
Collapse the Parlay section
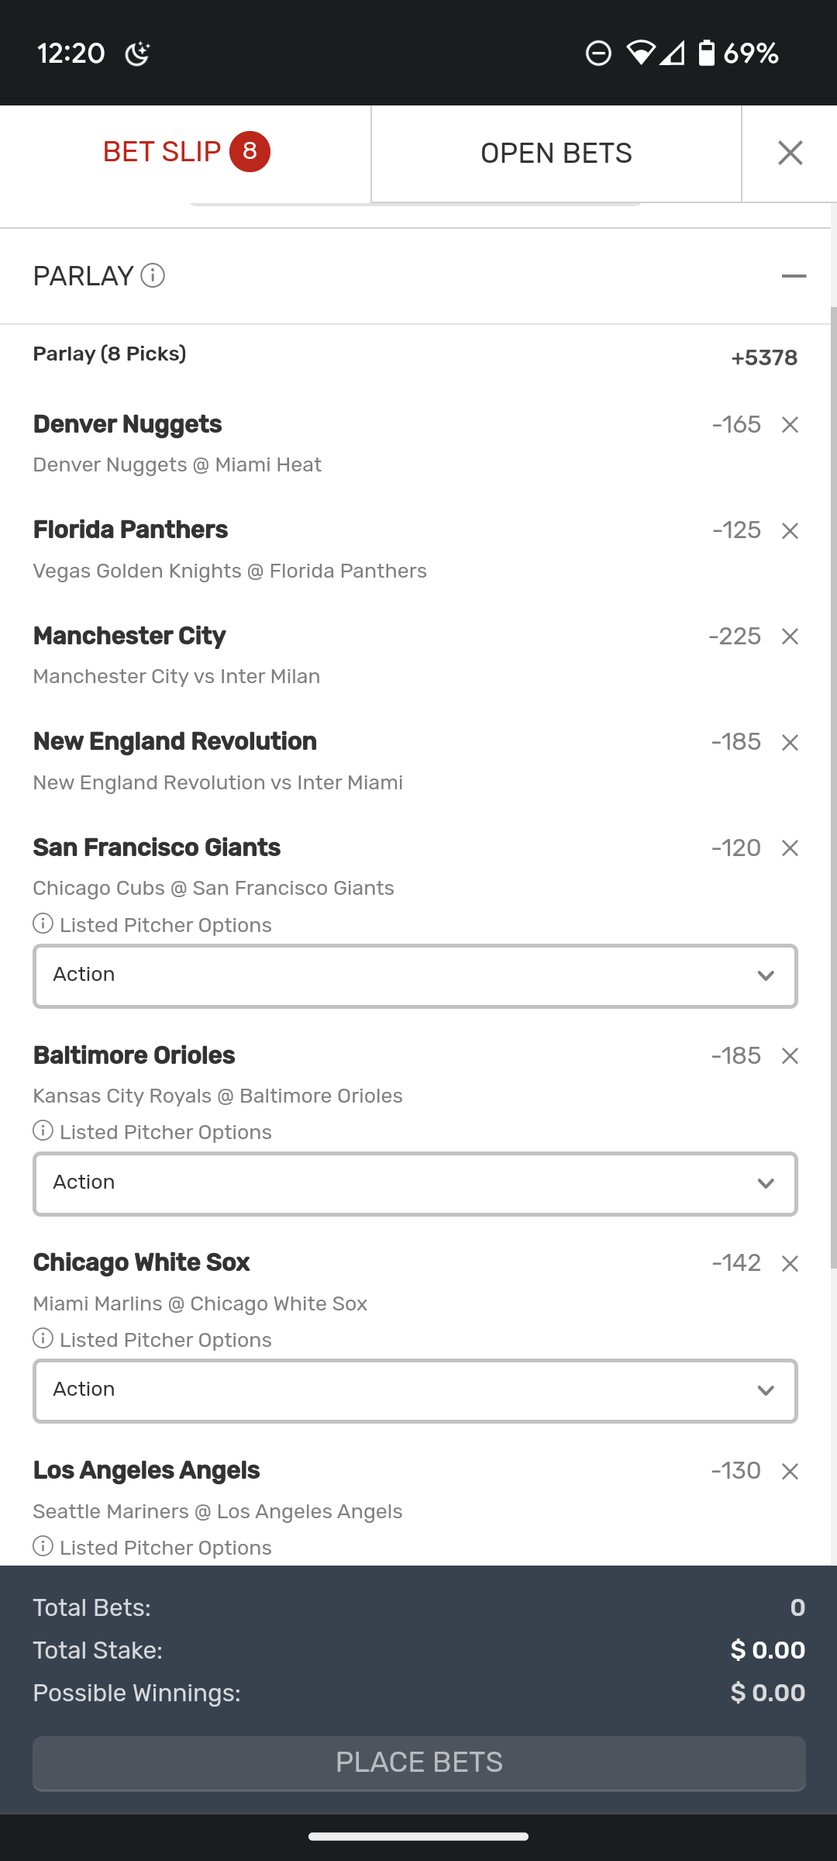point(794,276)
